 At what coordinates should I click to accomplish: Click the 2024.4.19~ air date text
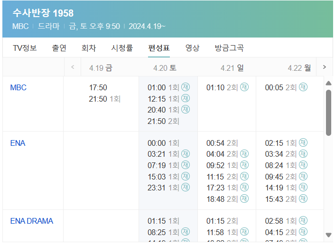click(147, 26)
